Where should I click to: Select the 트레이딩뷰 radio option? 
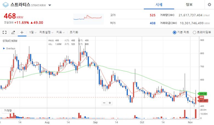click(x=195, y=32)
